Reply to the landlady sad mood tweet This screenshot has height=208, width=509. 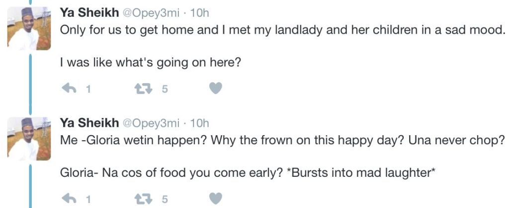[x=68, y=89]
